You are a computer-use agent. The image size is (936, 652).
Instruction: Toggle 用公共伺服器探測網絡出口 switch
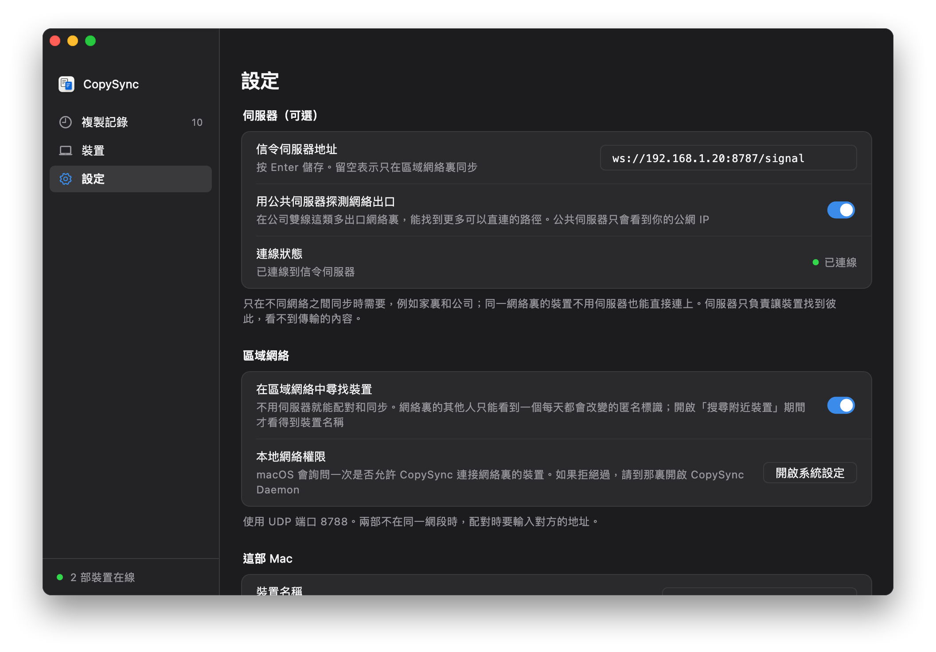[841, 210]
